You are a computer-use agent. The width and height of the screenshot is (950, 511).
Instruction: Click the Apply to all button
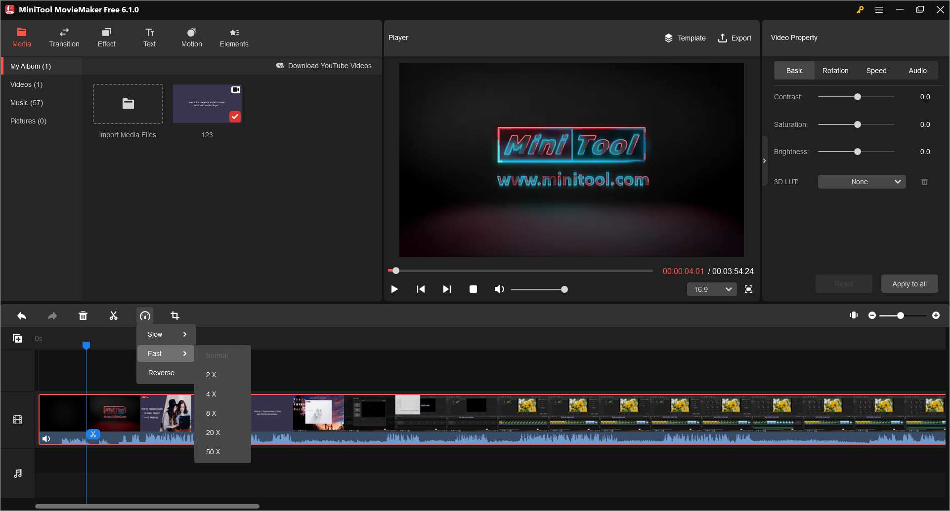pyautogui.click(x=909, y=284)
